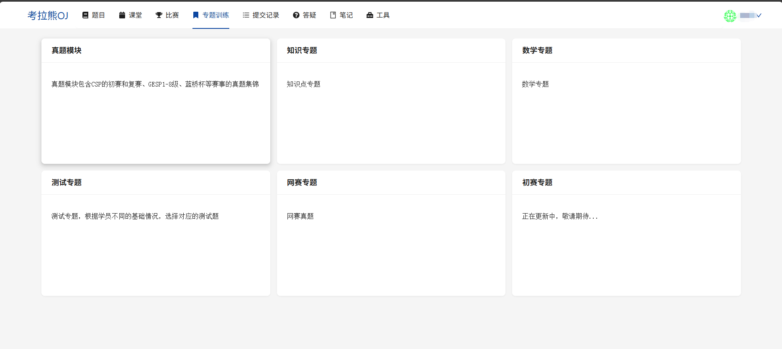
Task: Click the question mark icon for 答疑
Action: click(296, 15)
